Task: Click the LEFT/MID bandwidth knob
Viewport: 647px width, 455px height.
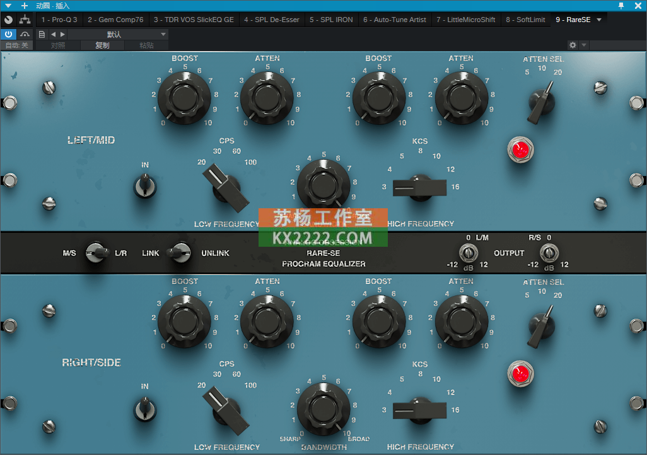Action: tap(323, 186)
